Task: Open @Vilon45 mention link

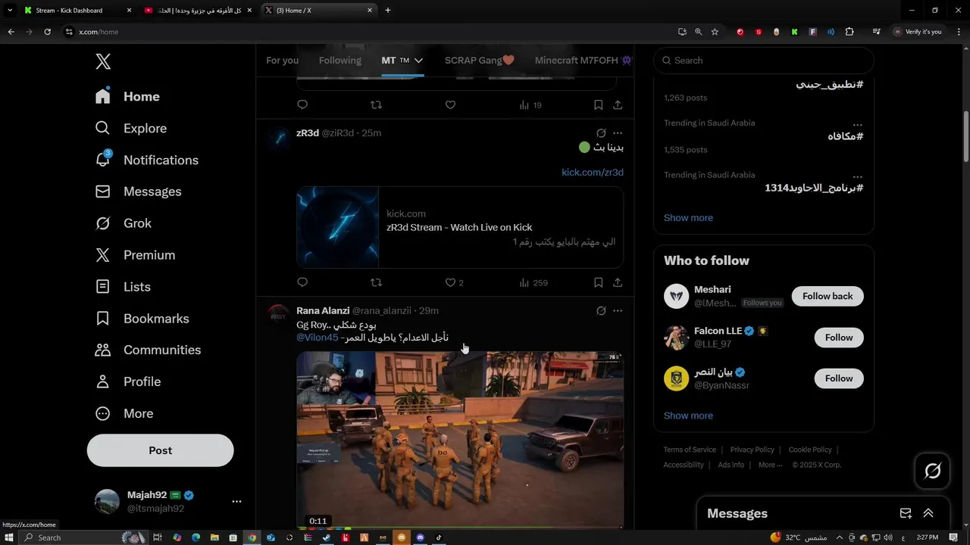Action: 318,338
